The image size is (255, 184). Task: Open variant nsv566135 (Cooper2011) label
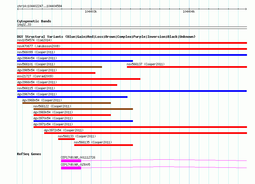click(x=93, y=142)
